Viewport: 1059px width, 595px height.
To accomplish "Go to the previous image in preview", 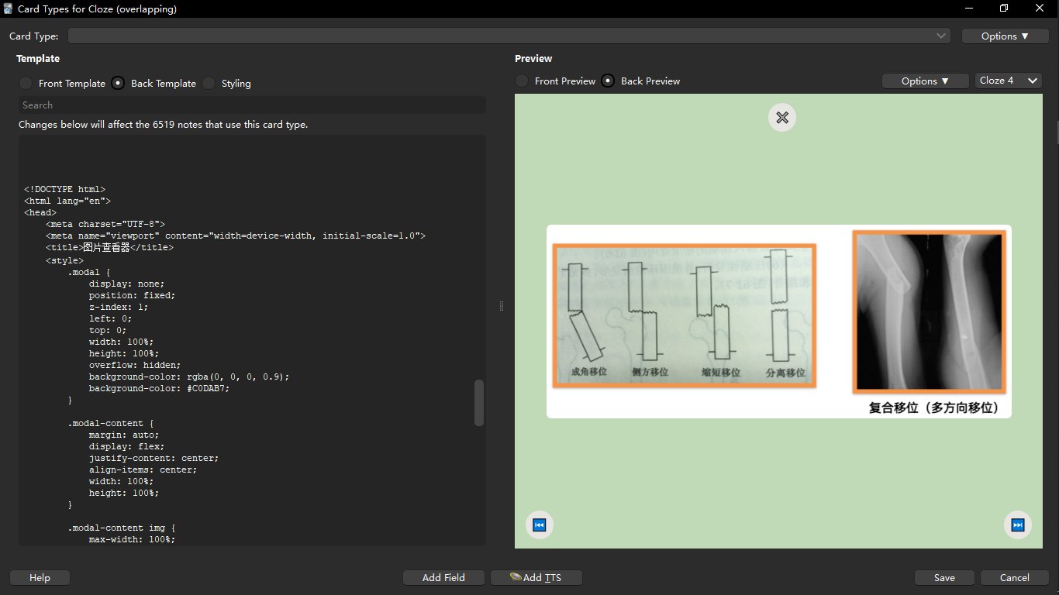I will pyautogui.click(x=540, y=525).
